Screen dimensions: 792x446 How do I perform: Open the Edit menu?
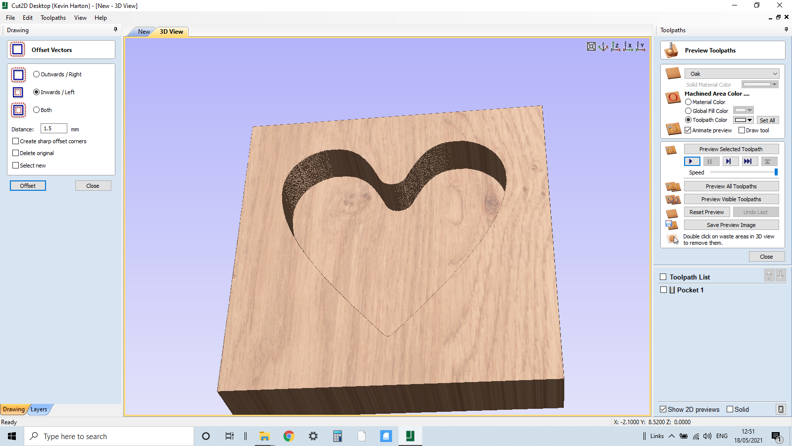click(x=28, y=18)
